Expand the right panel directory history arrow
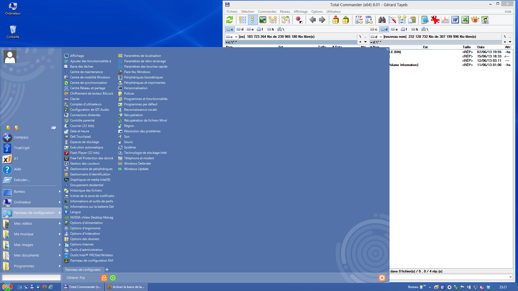Viewport: 518px width, 291px height. [510, 42]
